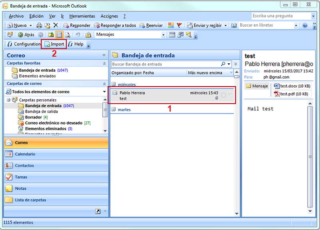Switch to the Contactos pane

click(56, 165)
